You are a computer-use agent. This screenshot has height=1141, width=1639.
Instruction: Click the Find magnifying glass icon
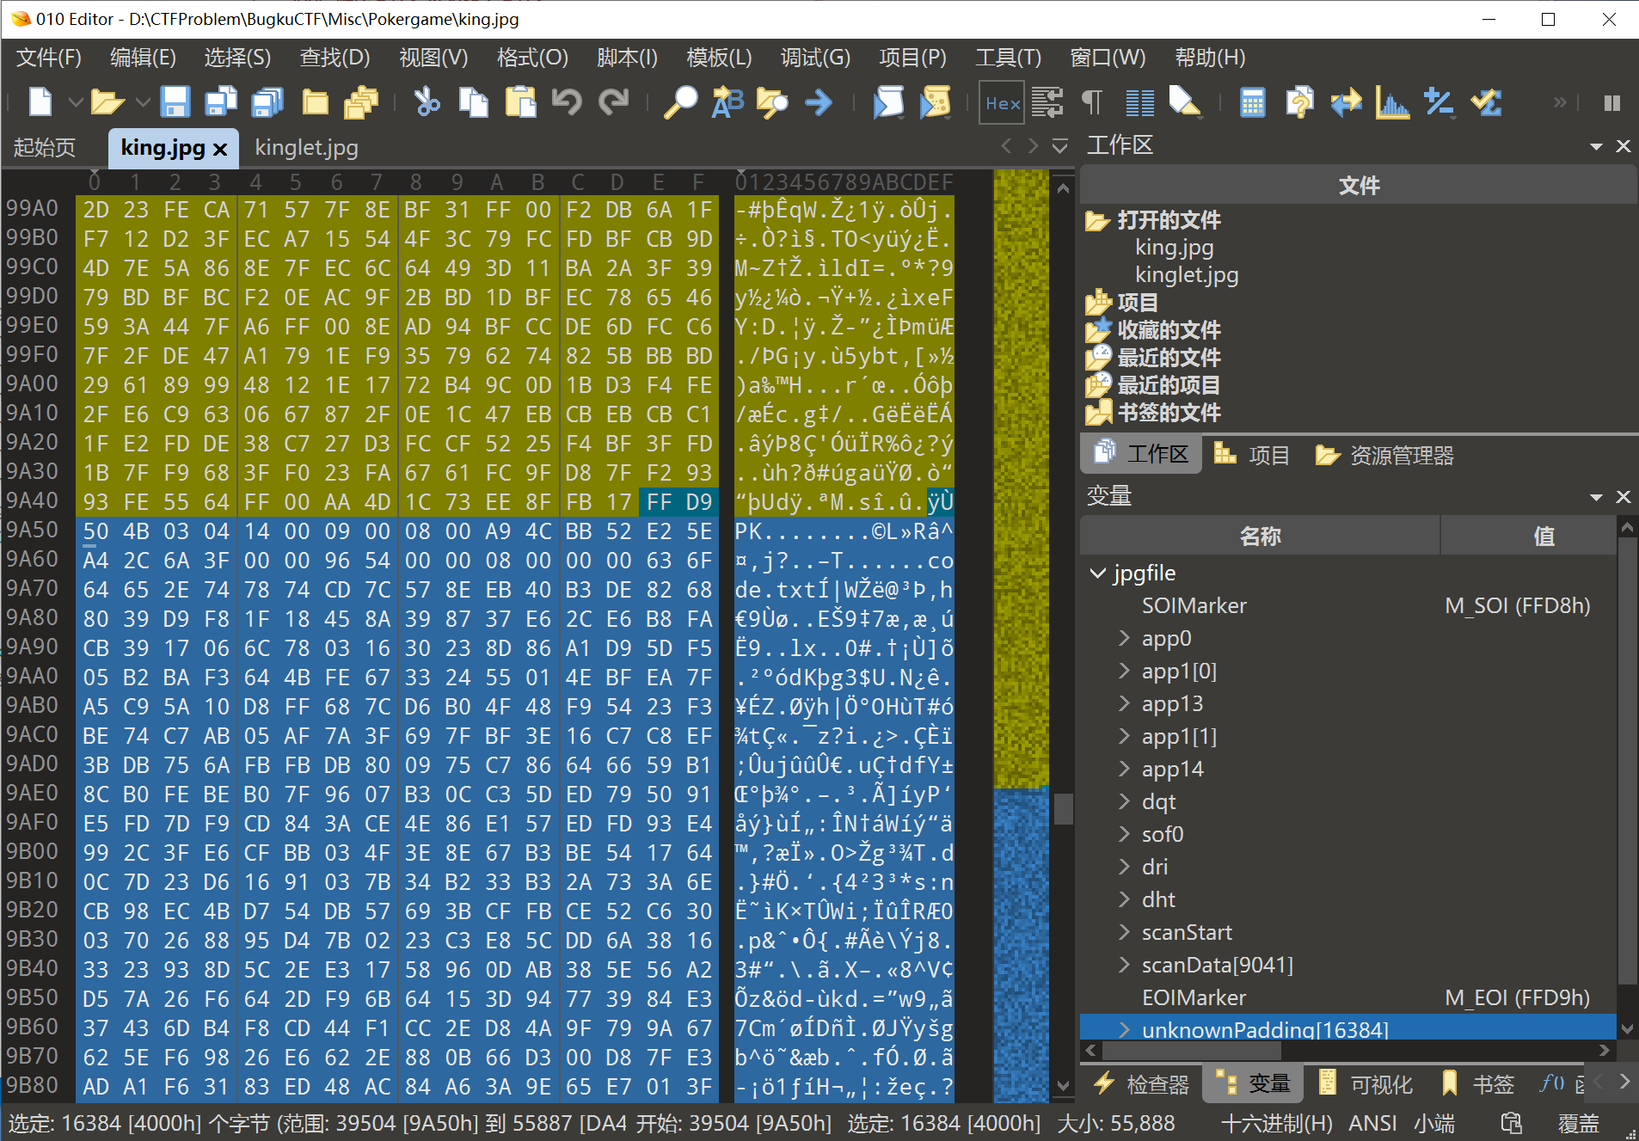[680, 102]
